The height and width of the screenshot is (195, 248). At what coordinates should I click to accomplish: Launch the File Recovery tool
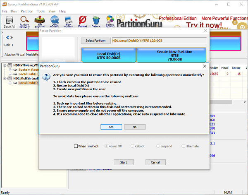tap(40, 22)
